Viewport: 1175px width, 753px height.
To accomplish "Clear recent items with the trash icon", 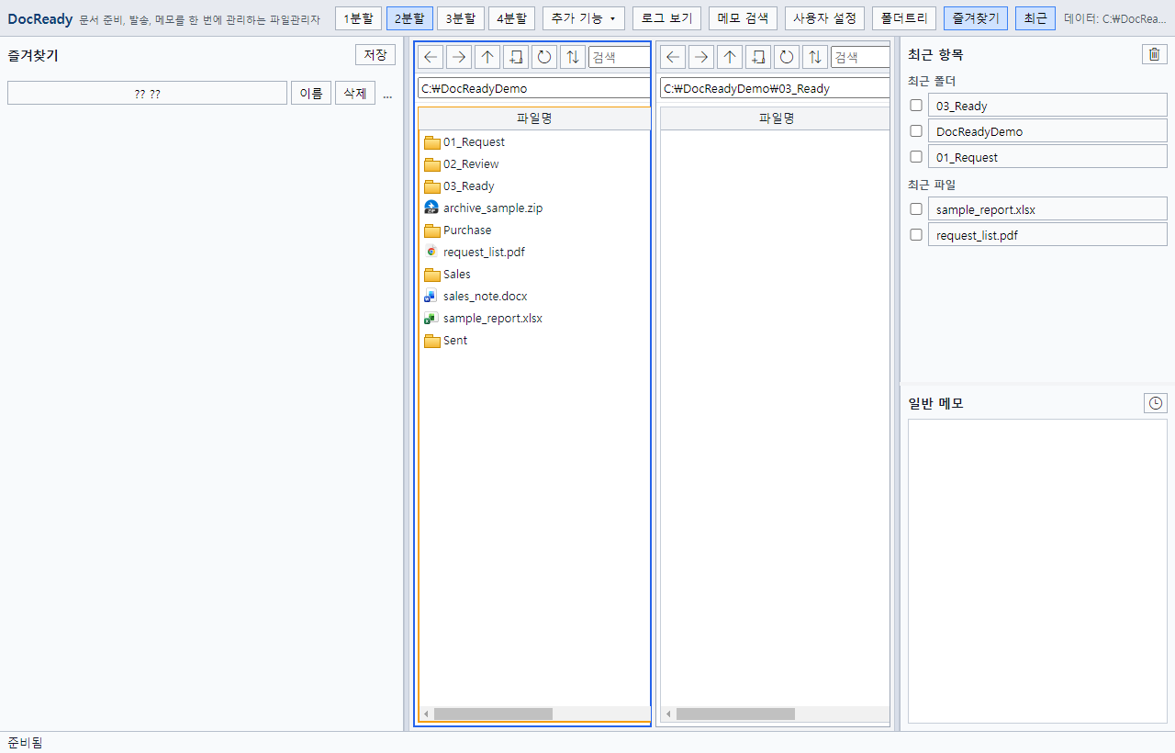I will point(1155,54).
